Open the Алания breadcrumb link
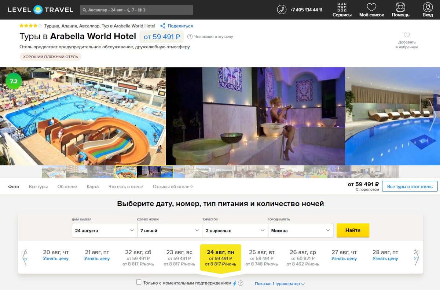 click(x=69, y=26)
